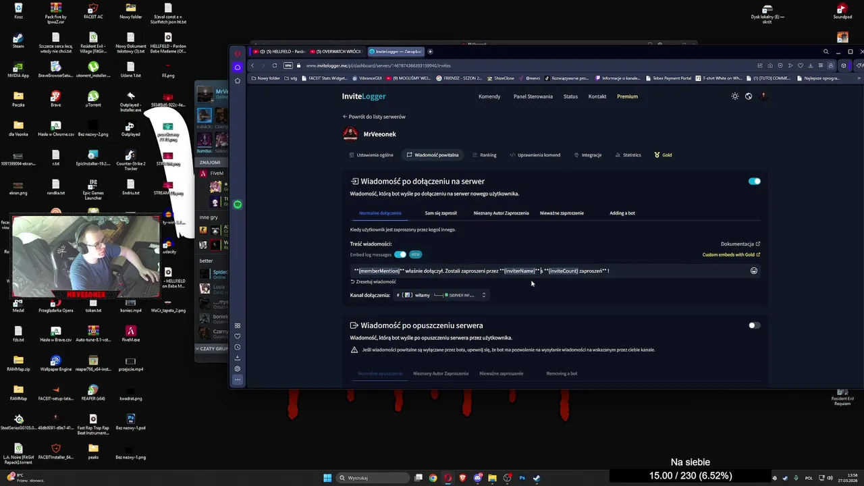Select Integracje tab
Viewport: 864px width, 486px height.
click(x=588, y=155)
